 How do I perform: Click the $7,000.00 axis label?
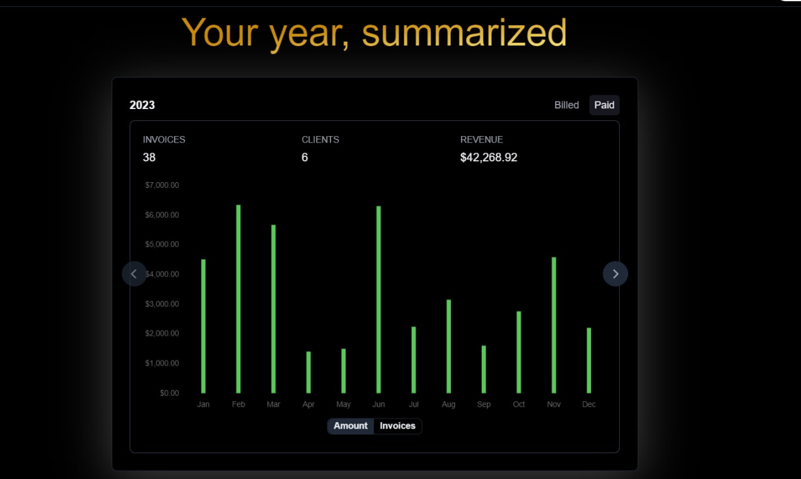162,185
